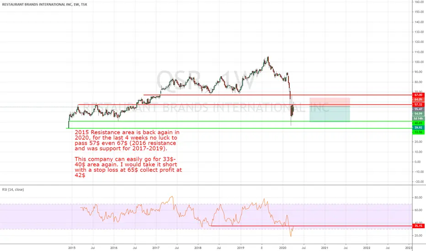Viewport: 426px width, 251px height.
Task: Select the green 40.65 price label
Action: click(418, 123)
